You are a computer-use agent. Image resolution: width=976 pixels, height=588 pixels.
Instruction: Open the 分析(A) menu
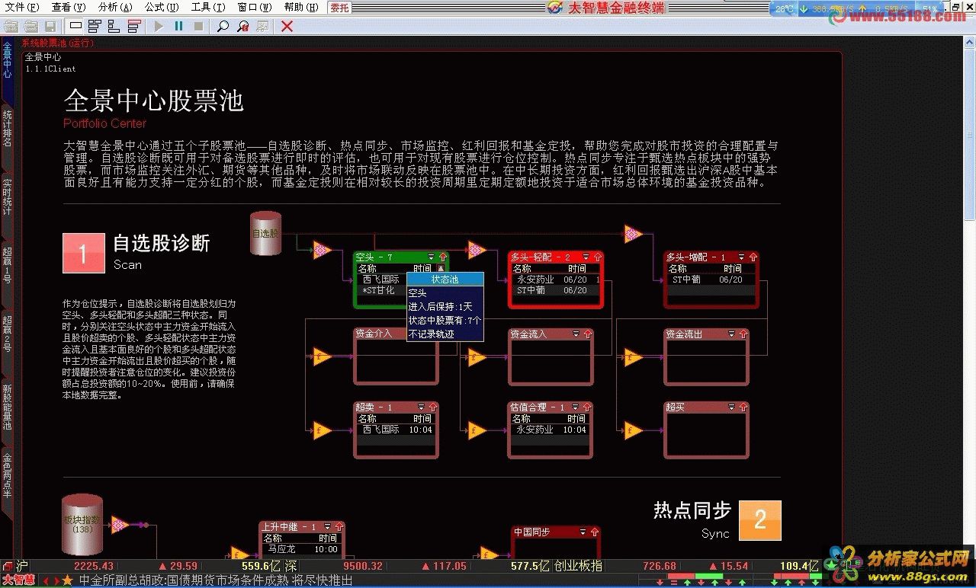tap(115, 7)
